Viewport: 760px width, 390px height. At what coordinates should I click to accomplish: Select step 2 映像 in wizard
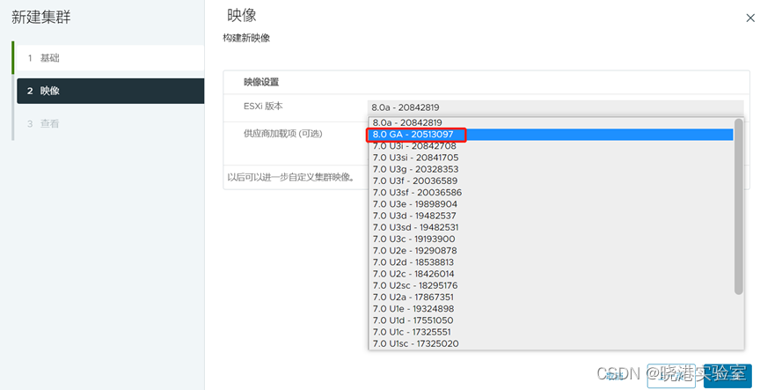coord(111,91)
